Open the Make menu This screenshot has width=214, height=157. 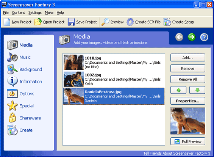coord(49,13)
